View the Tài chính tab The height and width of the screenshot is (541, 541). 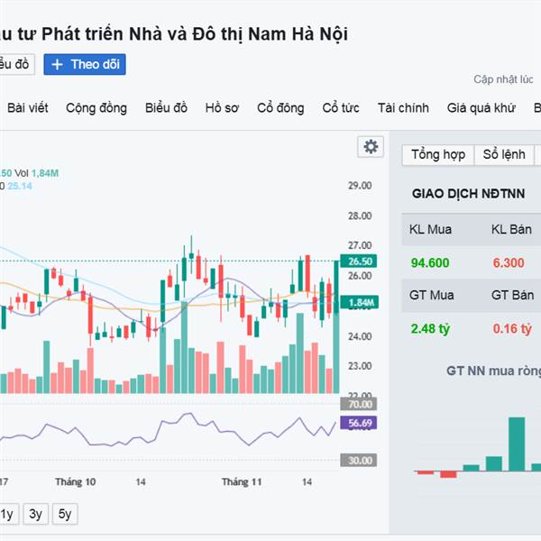pyautogui.click(x=403, y=108)
